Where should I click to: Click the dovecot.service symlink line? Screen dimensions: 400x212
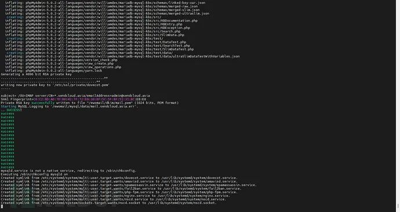pos(119,178)
